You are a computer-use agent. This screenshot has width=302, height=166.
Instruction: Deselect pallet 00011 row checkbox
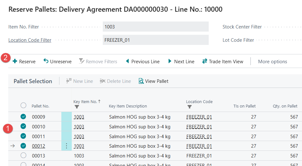coord(23,136)
